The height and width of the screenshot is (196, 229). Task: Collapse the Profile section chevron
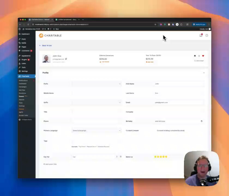tap(204, 73)
